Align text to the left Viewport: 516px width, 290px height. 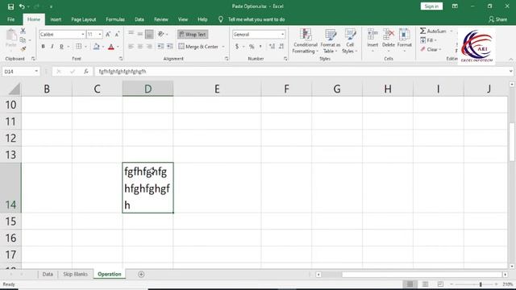coord(131,47)
